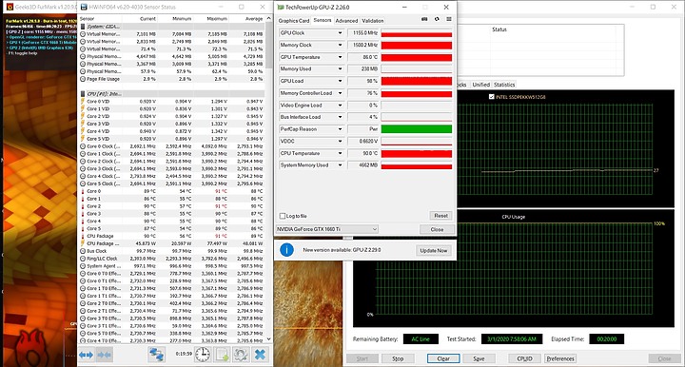
Task: Click FurMark title bar app icon
Action: pos(10,7)
